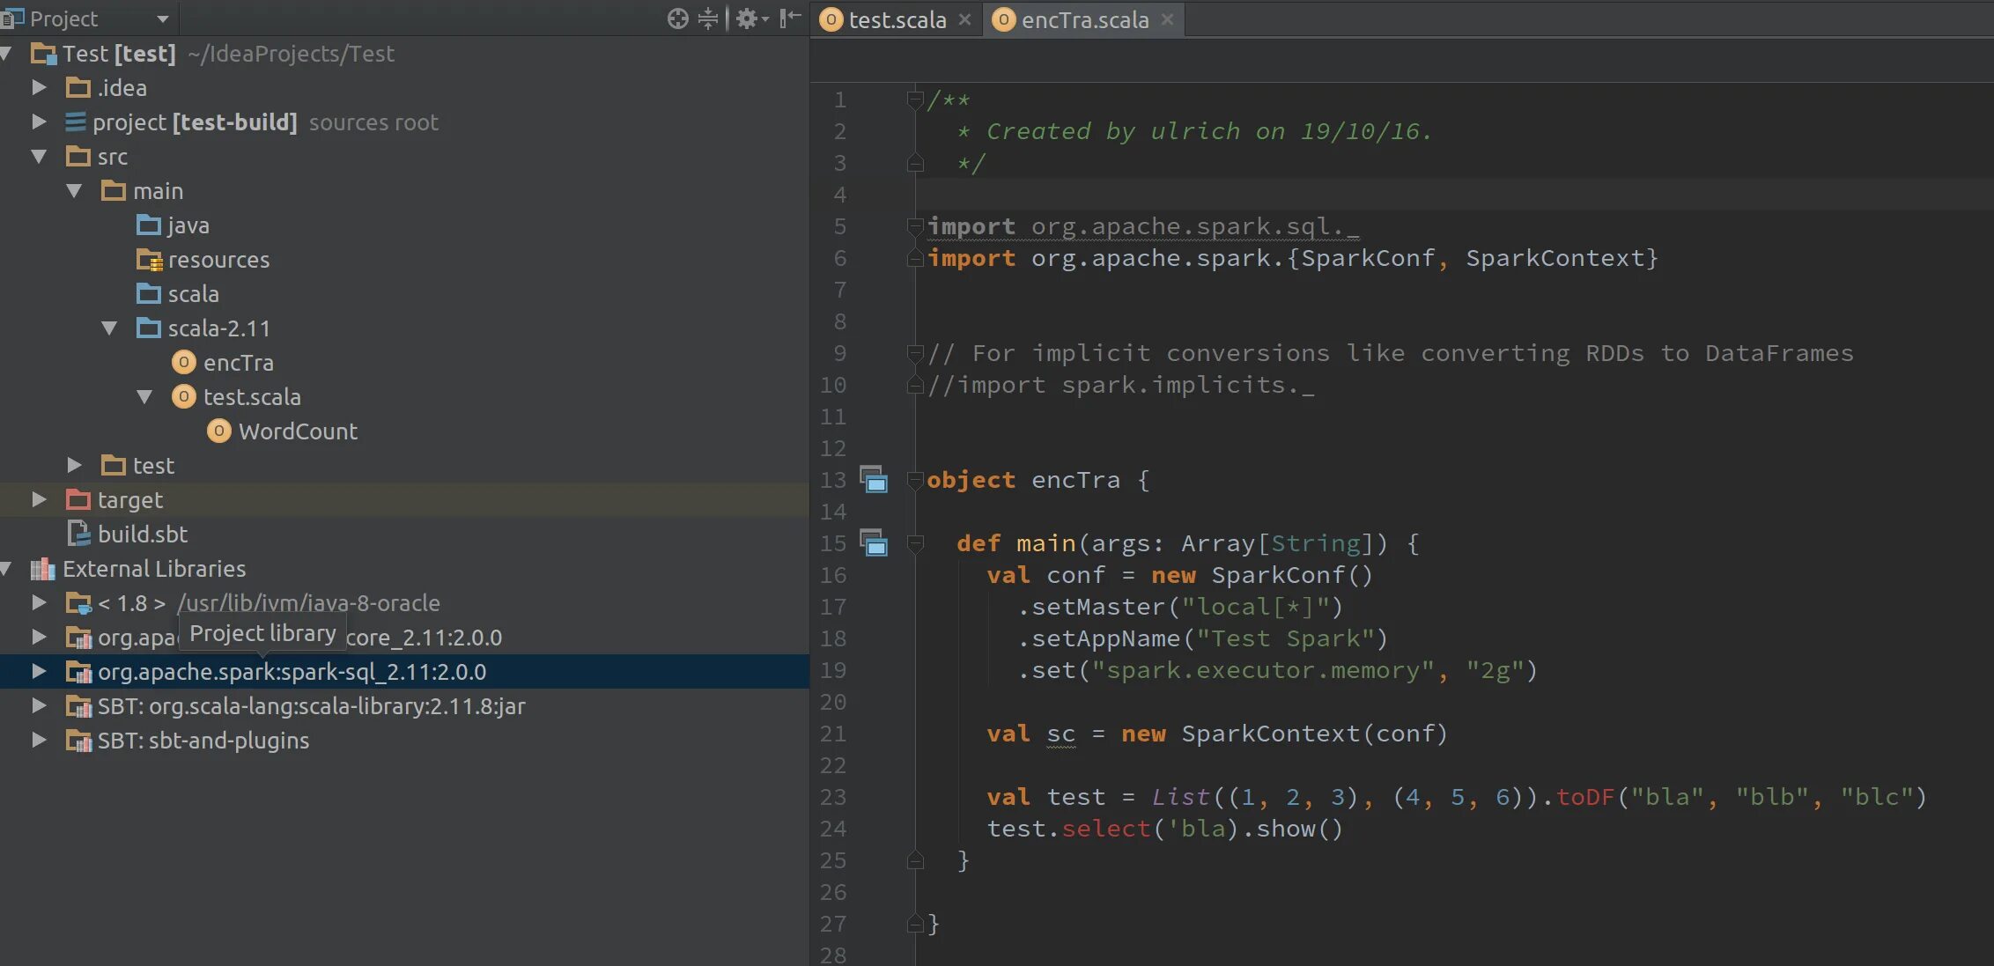Expand the target folder

[x=39, y=500]
